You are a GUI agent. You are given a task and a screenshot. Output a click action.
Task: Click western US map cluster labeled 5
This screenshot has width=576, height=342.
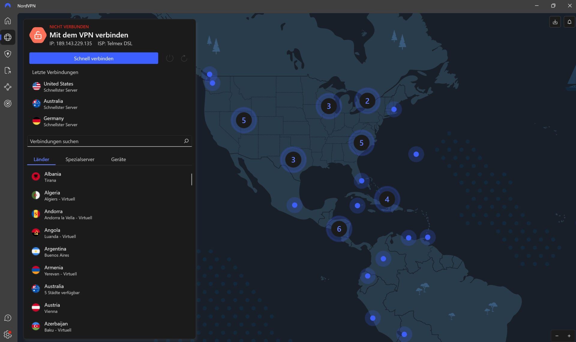(x=244, y=120)
